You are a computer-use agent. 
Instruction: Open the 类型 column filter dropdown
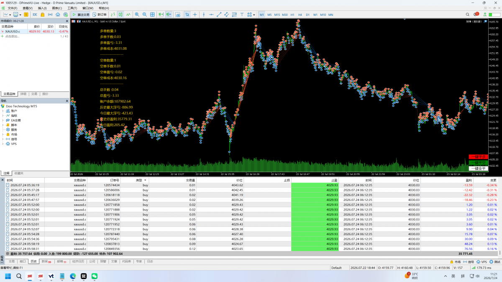pos(145,180)
